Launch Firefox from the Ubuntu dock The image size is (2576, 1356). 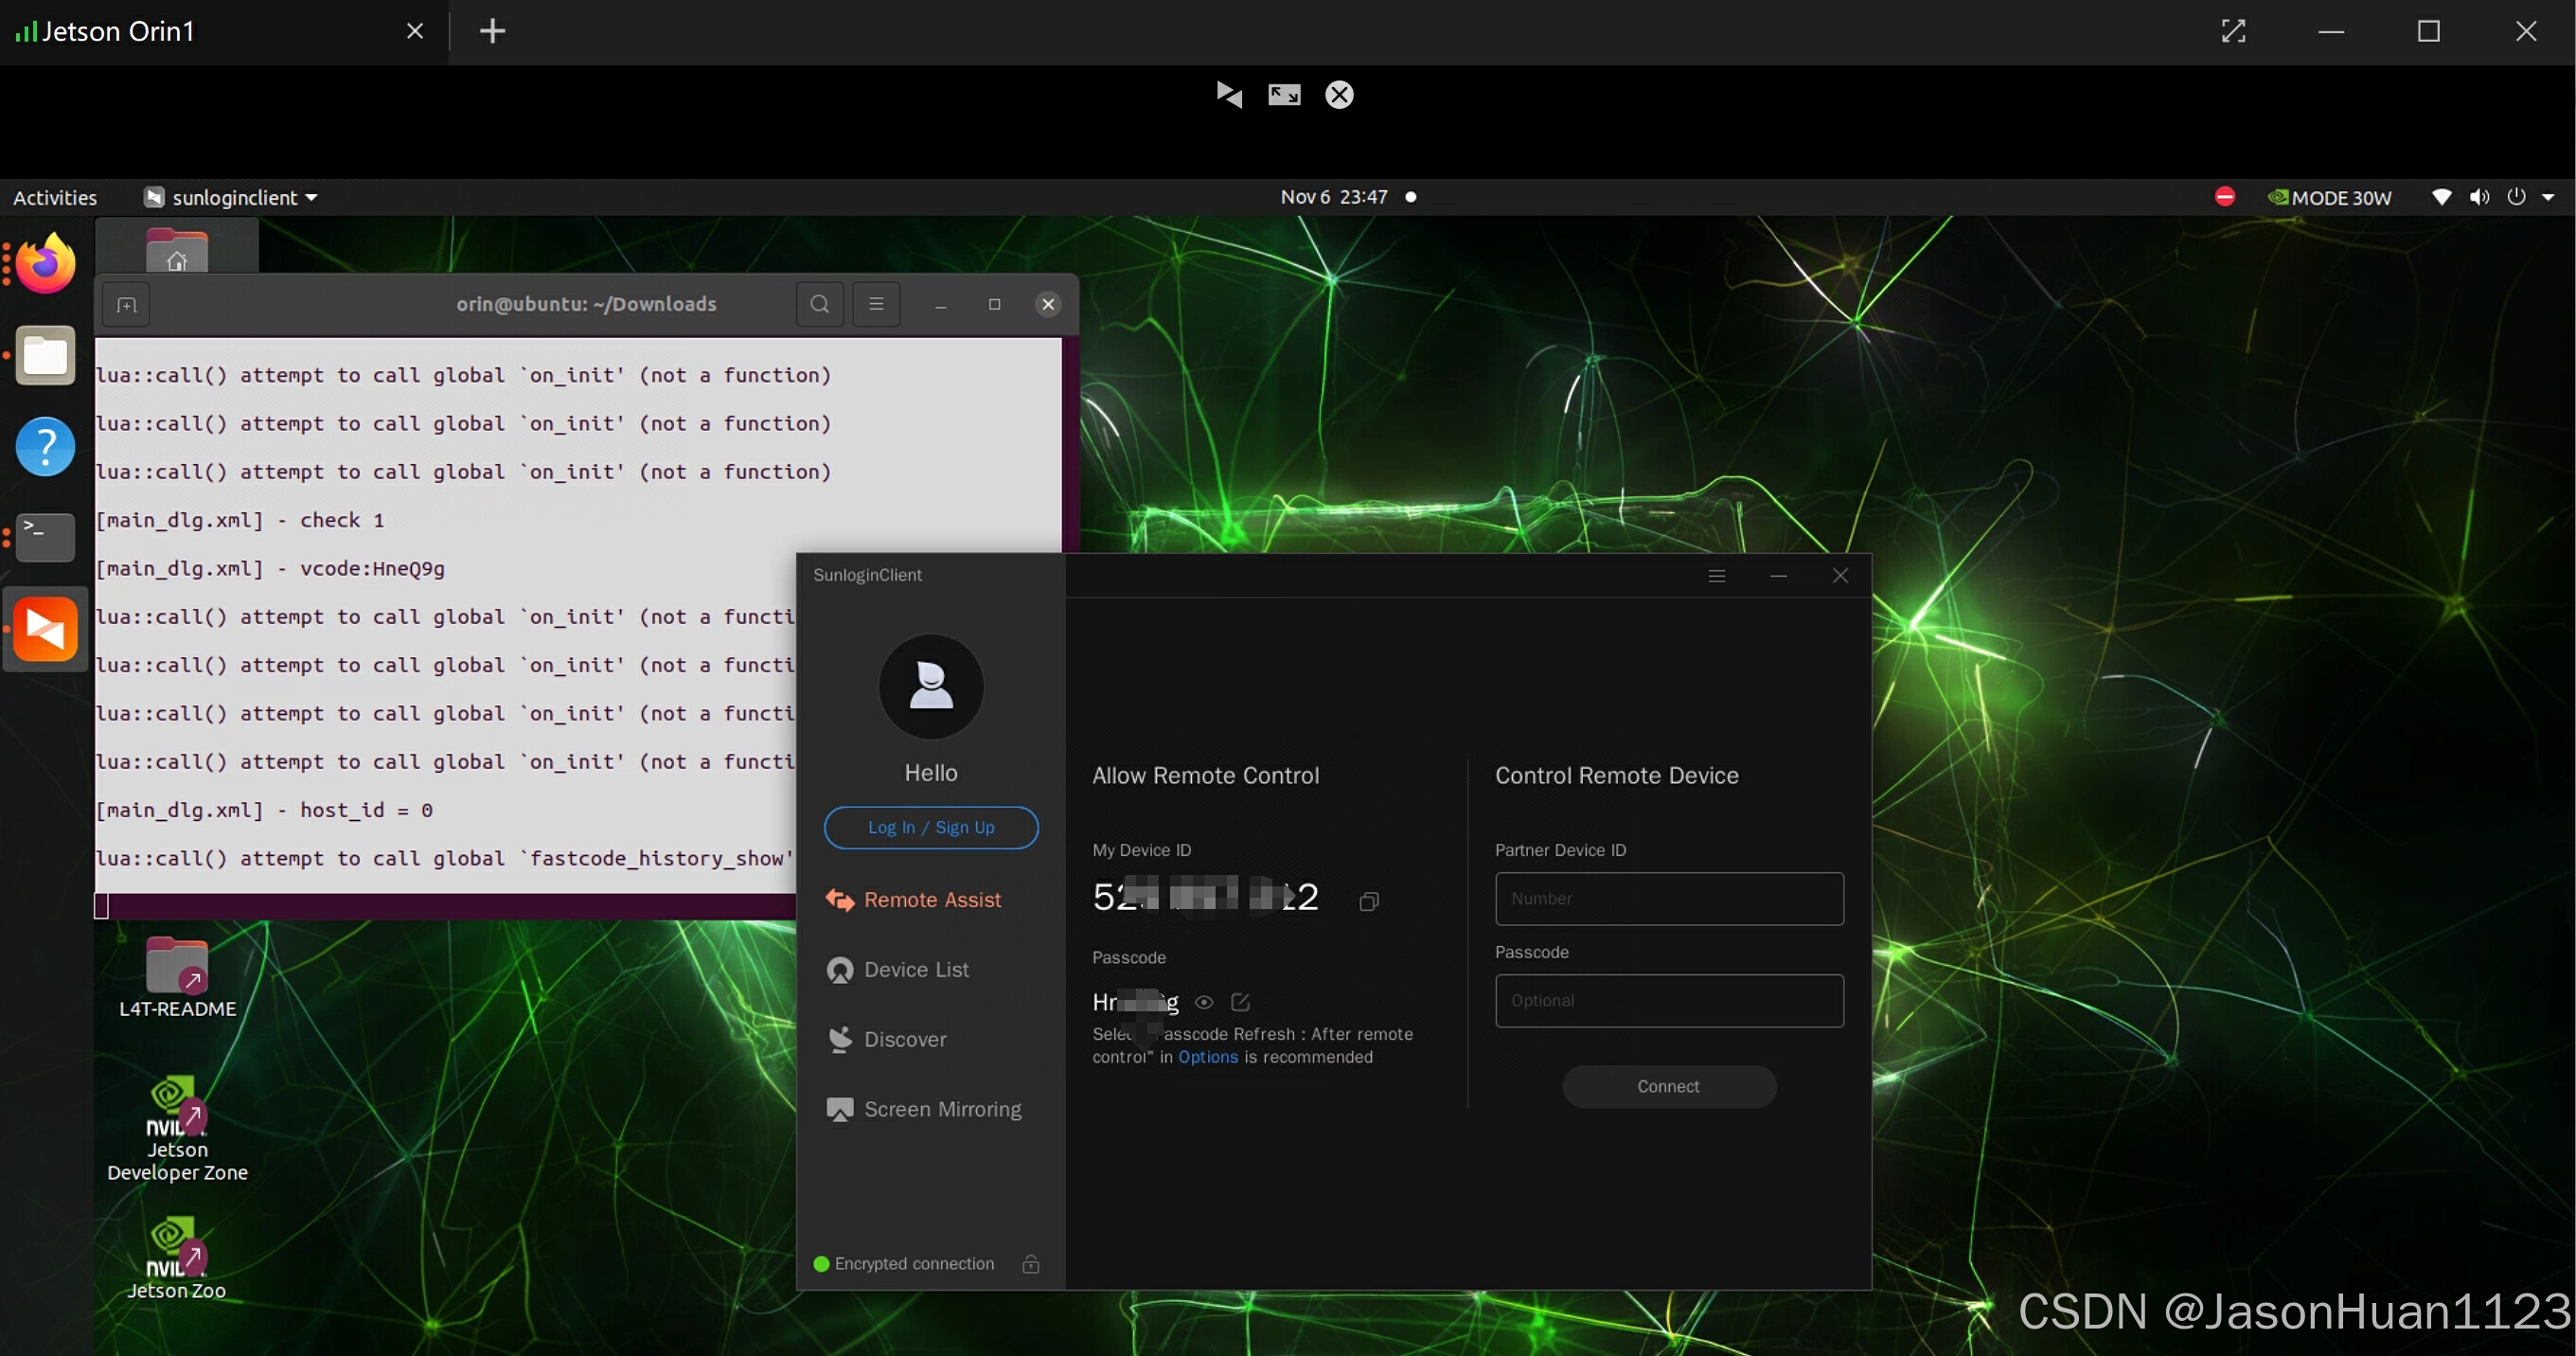[45, 264]
